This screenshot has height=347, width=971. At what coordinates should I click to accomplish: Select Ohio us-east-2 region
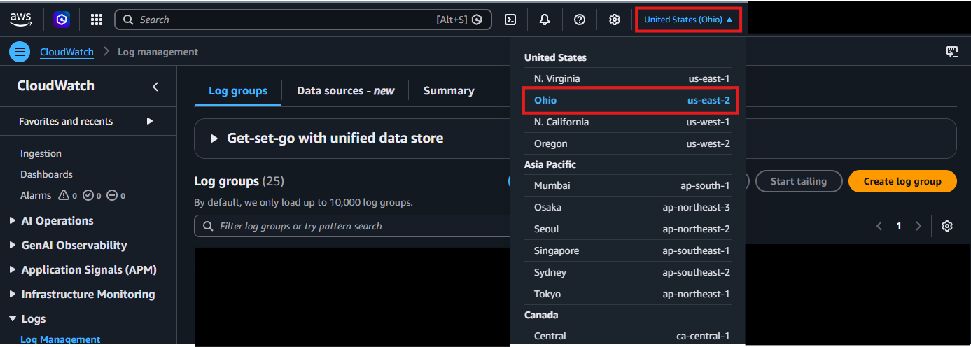coord(628,100)
